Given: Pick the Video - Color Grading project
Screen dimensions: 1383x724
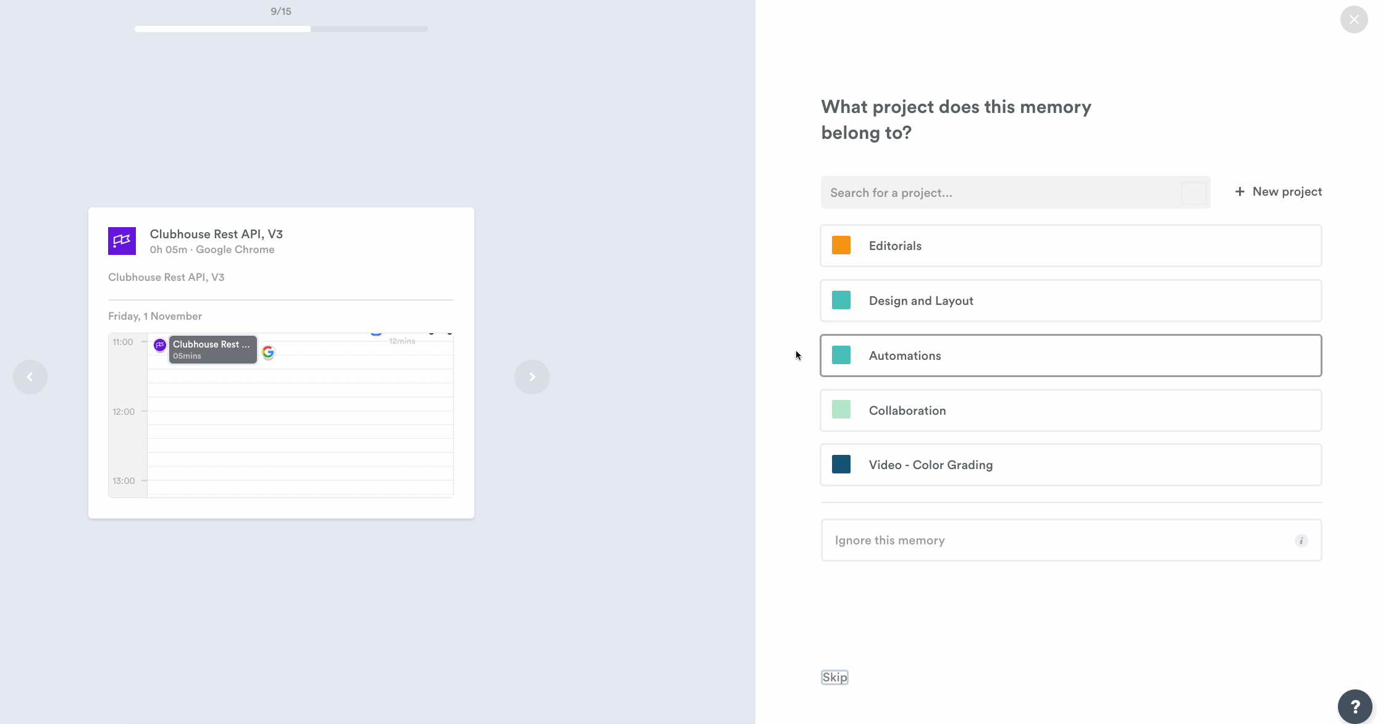Looking at the screenshot, I should pos(1070,465).
